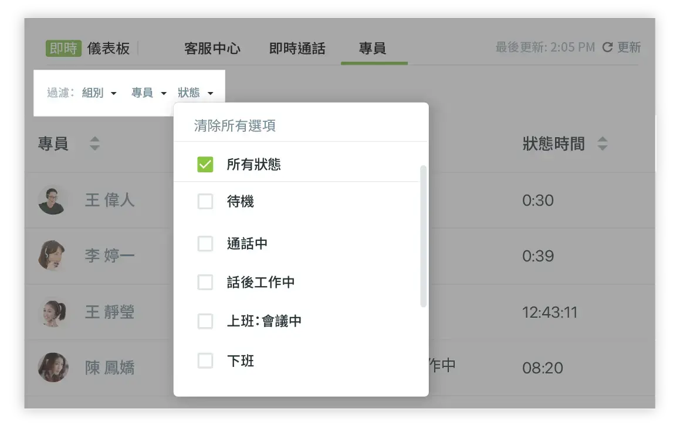Screen dimensions: 680x432
Task: Expand the 專員 filter dropdown
Action: click(148, 93)
